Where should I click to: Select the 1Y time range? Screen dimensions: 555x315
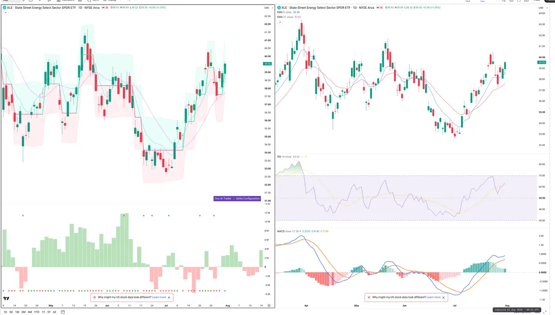tap(43, 312)
